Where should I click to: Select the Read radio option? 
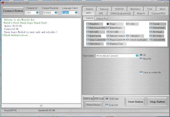(x=115, y=24)
